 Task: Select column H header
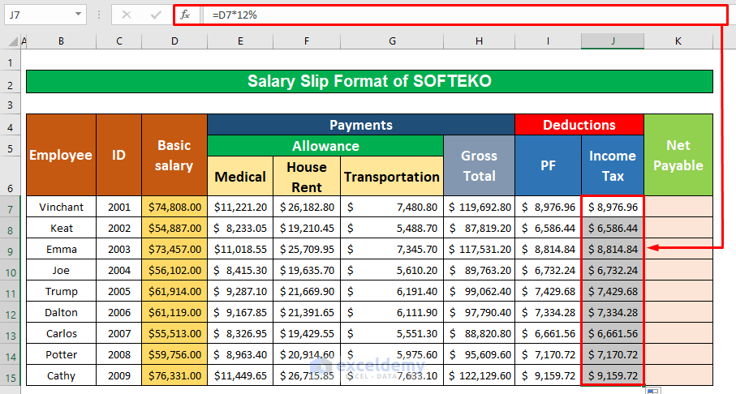point(479,41)
